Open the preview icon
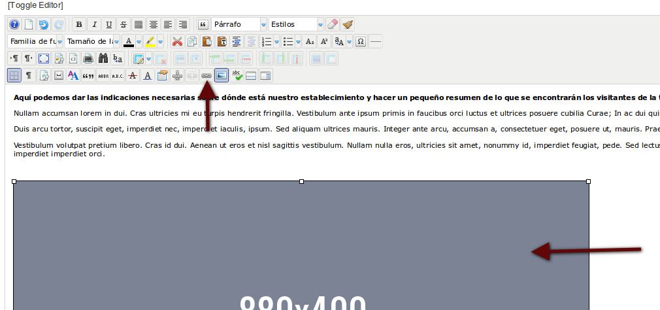660x310 pixels. click(59, 58)
